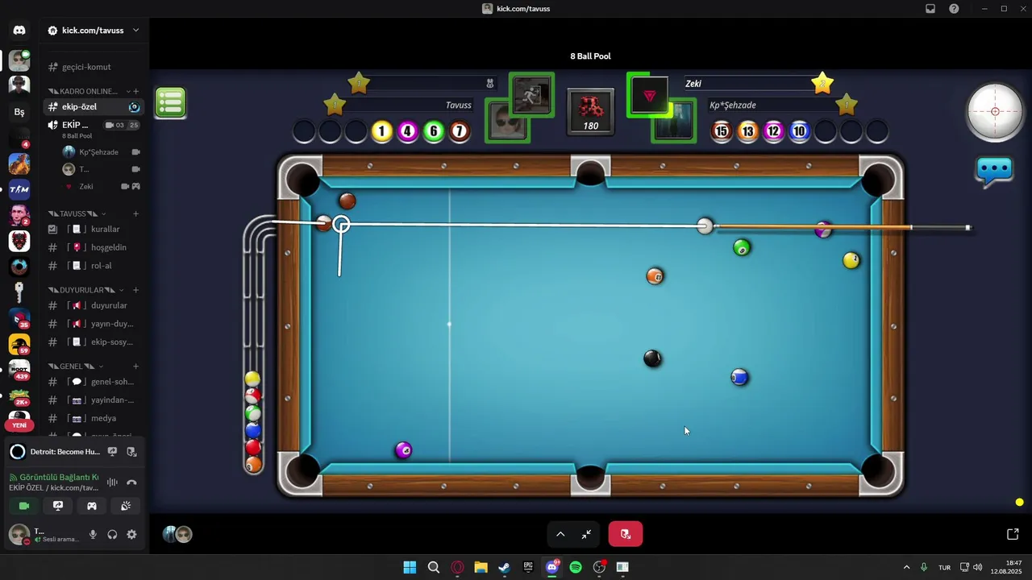
Task: Select Zeki in the voice channel
Action: click(x=101, y=186)
